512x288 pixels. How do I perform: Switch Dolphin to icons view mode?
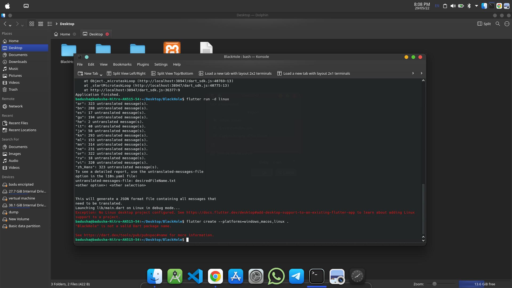click(x=32, y=24)
